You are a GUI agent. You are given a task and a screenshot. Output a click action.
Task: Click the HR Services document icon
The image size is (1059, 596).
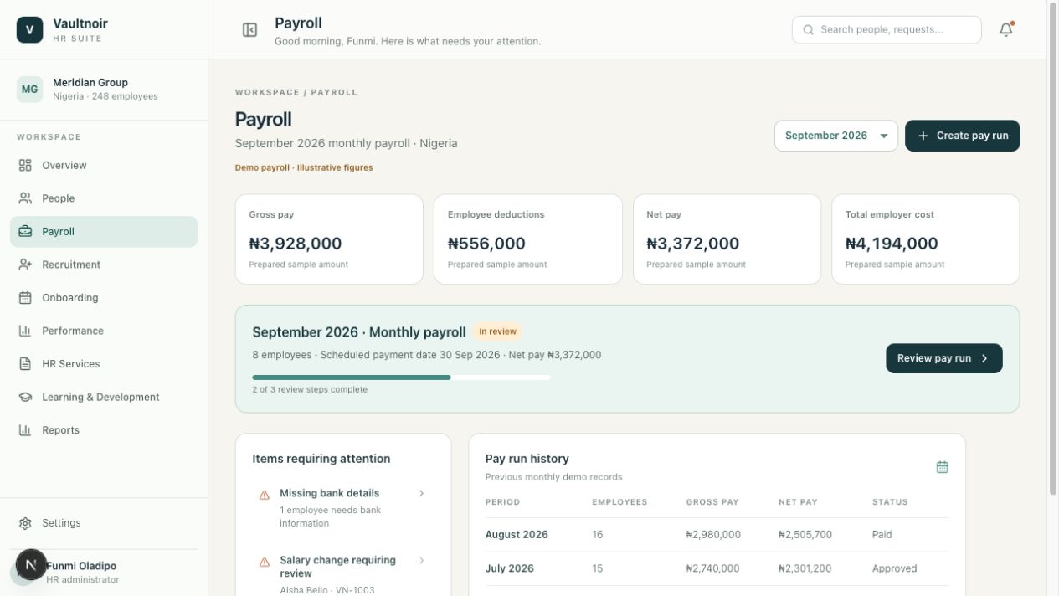click(25, 364)
